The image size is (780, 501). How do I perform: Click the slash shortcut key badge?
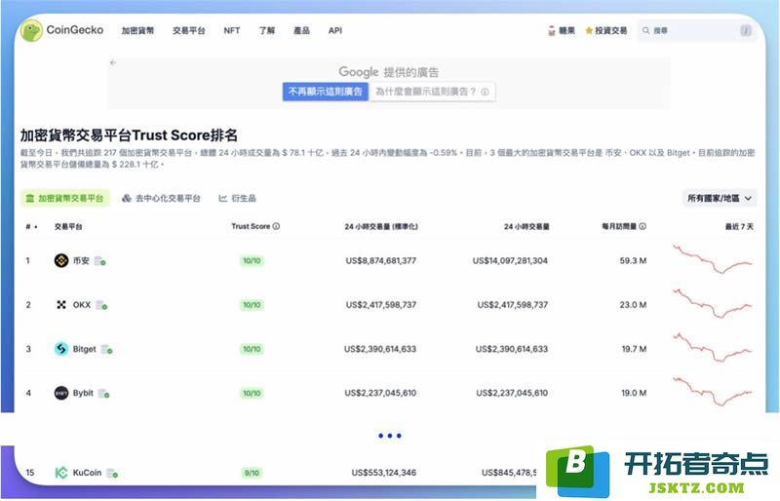click(x=746, y=31)
